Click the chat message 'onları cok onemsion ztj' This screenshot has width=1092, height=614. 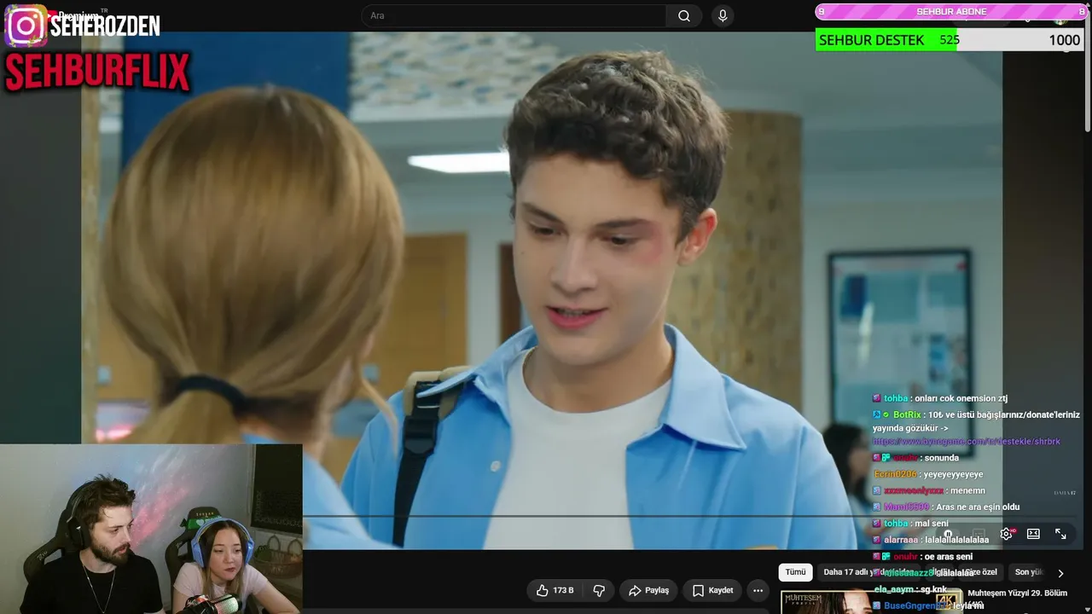961,398
